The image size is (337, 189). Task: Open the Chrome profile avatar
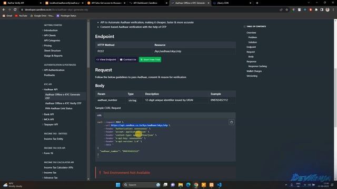click(328, 9)
